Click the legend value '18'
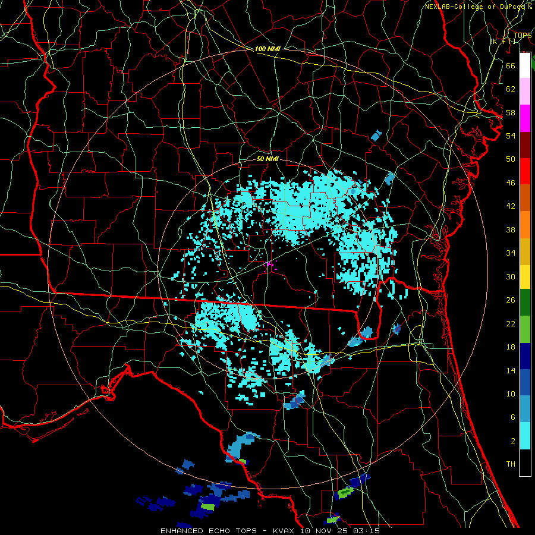This screenshot has height=535, width=535. (511, 347)
